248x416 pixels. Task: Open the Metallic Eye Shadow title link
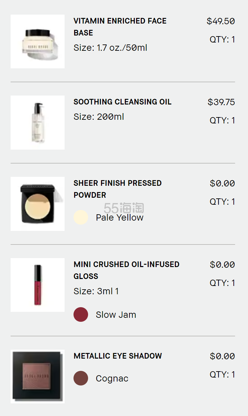(x=118, y=356)
